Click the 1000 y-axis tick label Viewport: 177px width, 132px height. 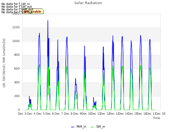point(16,41)
